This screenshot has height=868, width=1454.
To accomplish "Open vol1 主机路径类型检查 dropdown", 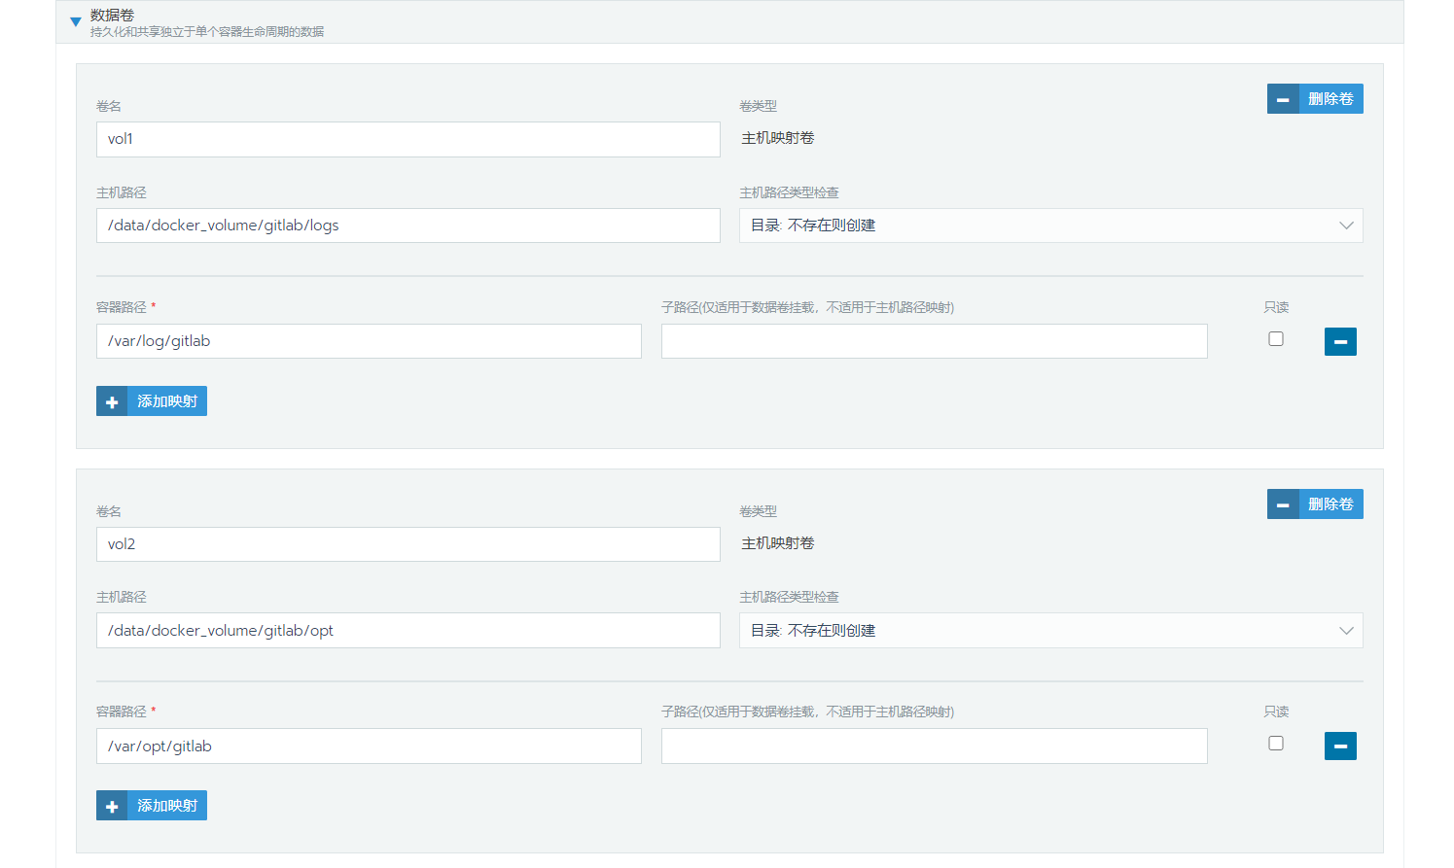I will (x=1050, y=226).
